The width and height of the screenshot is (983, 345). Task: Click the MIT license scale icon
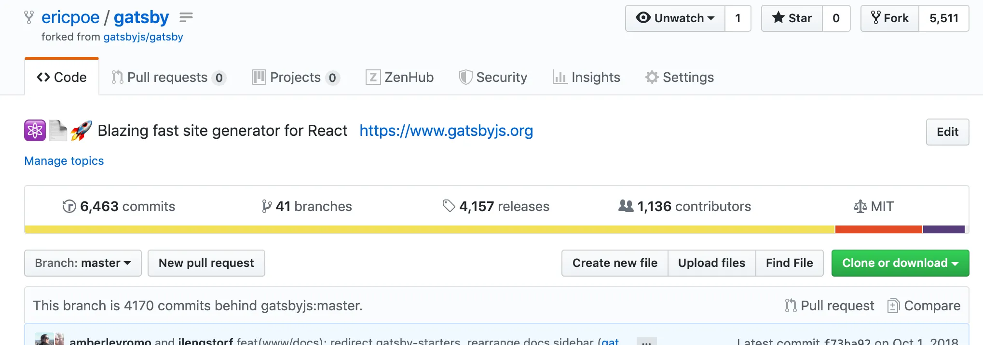860,207
